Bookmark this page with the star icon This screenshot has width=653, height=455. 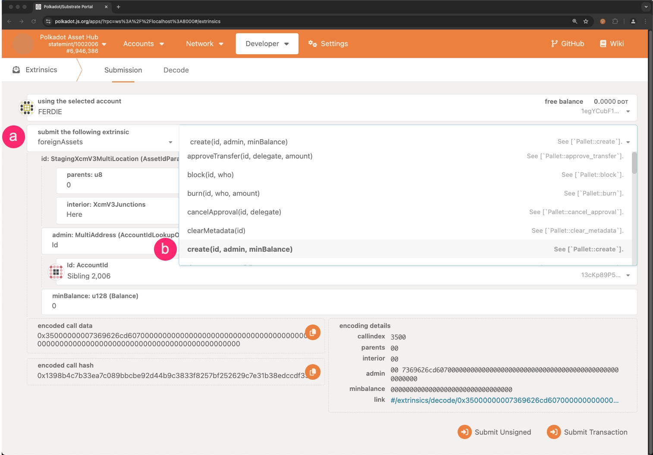point(586,21)
